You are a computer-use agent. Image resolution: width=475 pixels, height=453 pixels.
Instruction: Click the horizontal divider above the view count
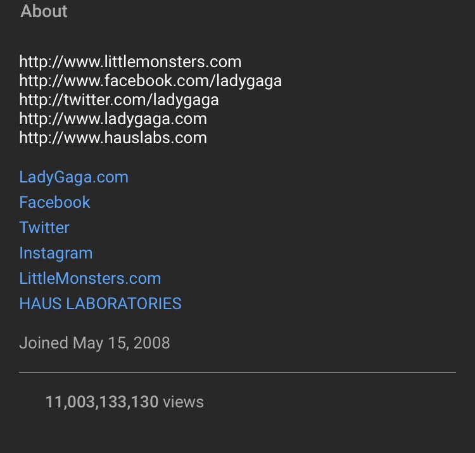tap(237, 373)
